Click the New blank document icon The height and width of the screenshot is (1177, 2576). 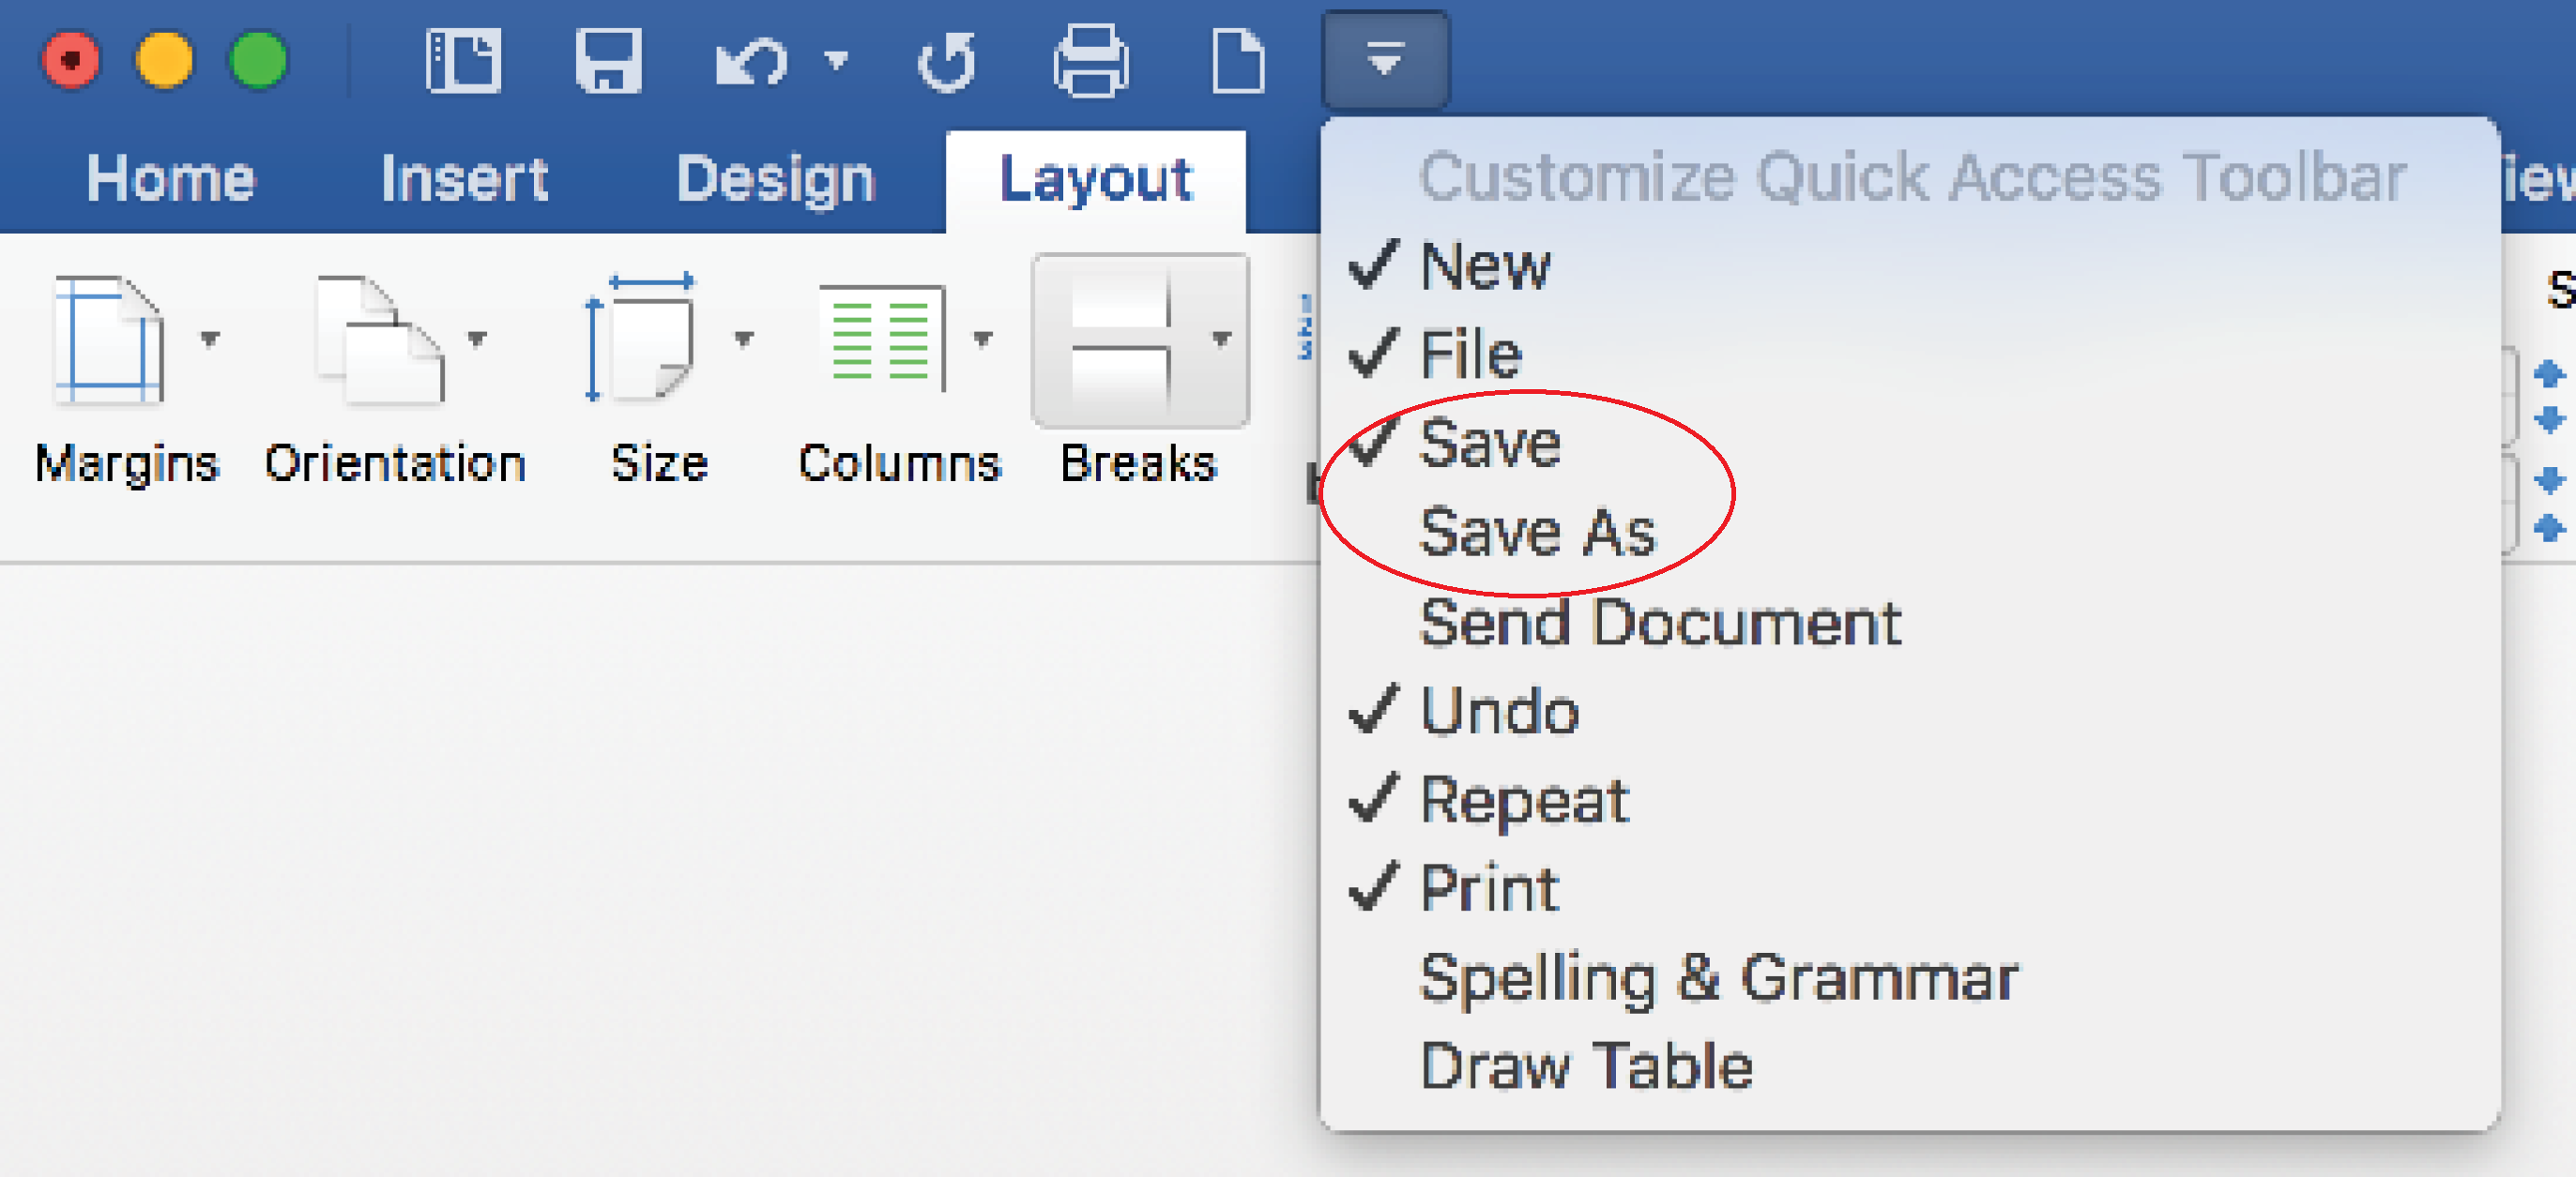tap(1238, 61)
